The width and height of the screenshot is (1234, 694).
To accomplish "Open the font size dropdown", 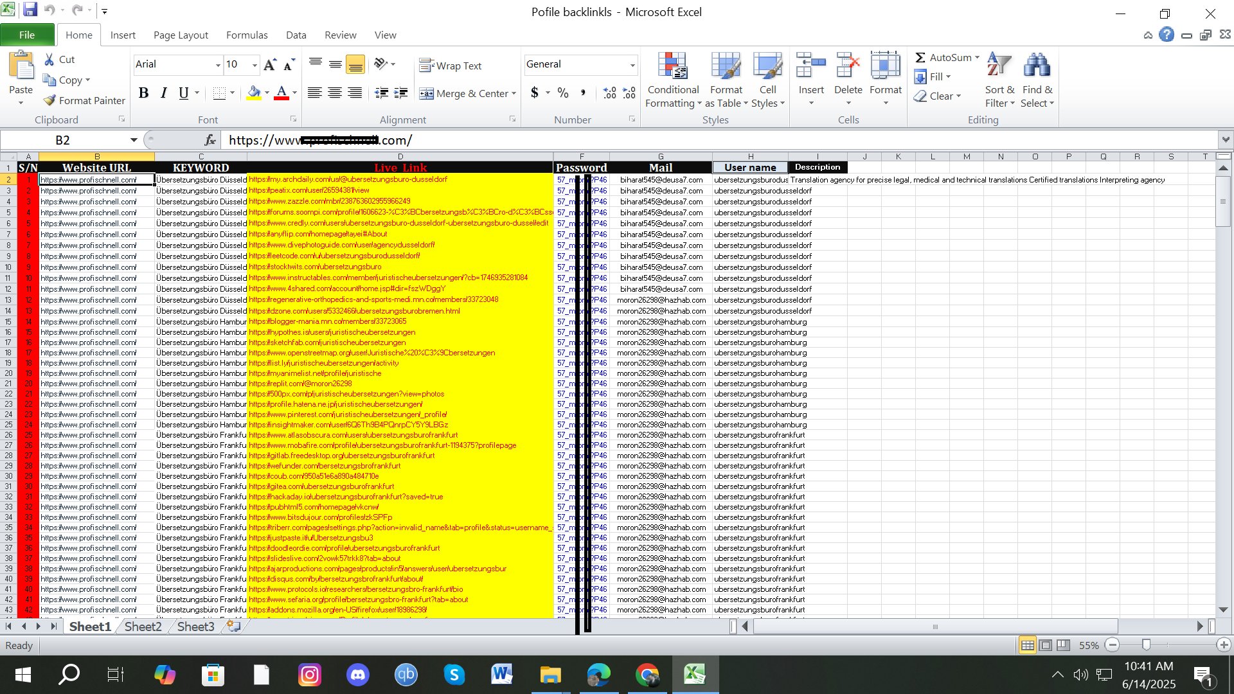I will [x=254, y=65].
